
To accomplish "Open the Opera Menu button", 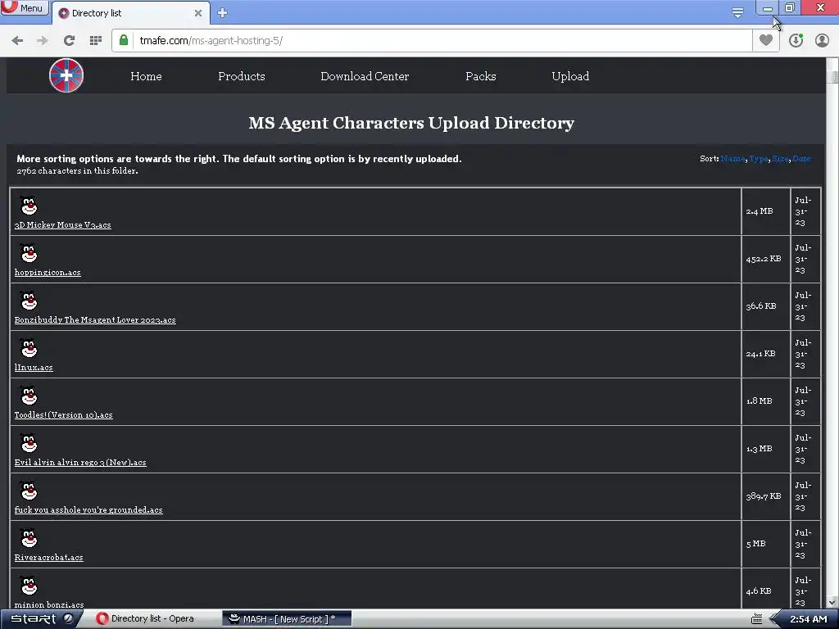I will click(24, 8).
